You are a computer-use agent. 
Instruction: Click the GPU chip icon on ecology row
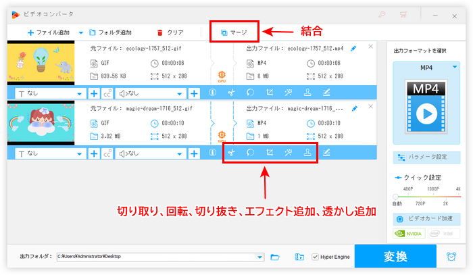(x=222, y=76)
